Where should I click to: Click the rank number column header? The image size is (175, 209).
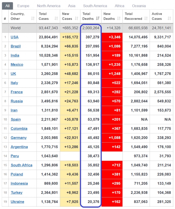click(5, 19)
